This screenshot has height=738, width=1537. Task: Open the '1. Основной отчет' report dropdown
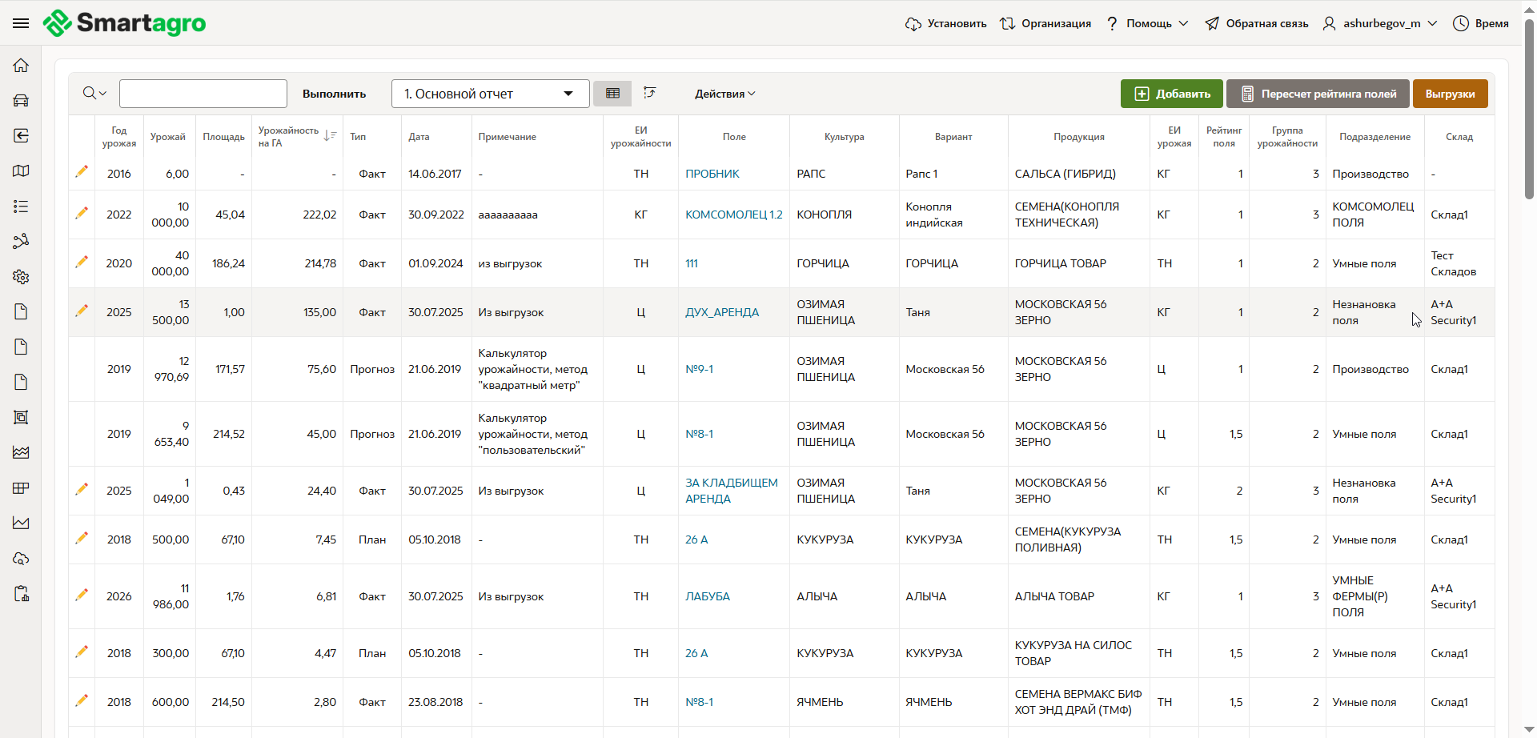click(x=490, y=94)
